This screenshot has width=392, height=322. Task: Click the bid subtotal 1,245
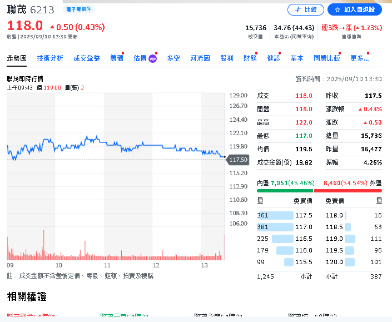tap(265, 276)
